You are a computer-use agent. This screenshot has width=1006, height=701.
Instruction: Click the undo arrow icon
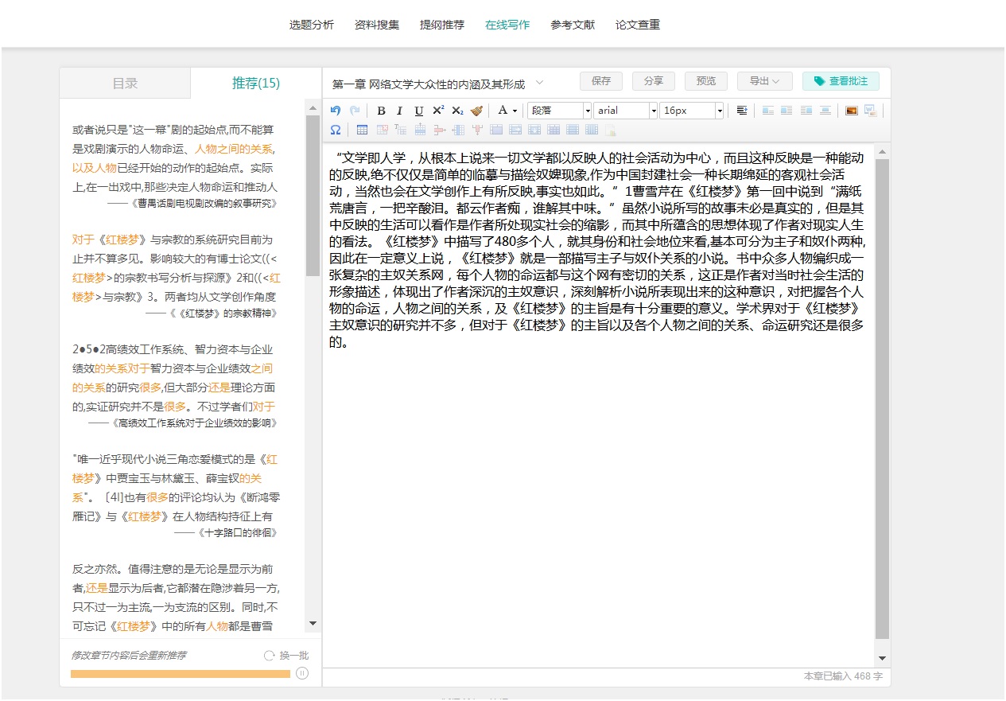(336, 111)
